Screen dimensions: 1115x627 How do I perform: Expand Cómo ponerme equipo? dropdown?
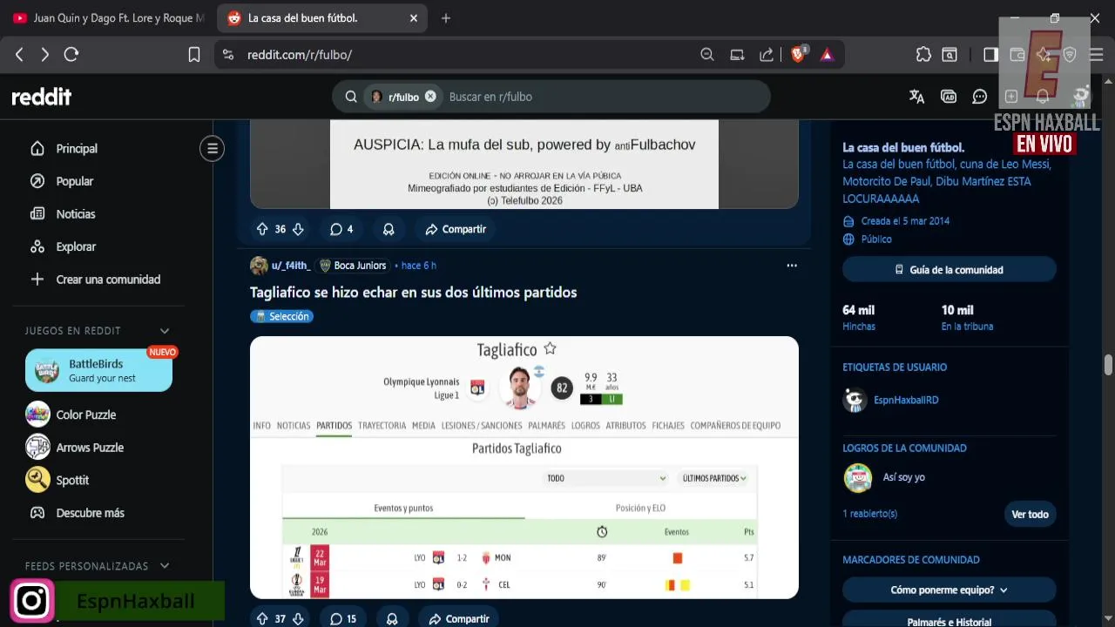pyautogui.click(x=949, y=590)
